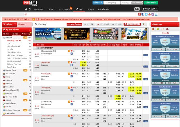Screen dimensions: 180x127
Task: Open the YouTube social icon
Action: pos(149,14)
